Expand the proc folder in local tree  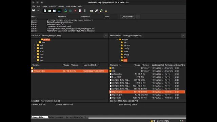point(35,51)
